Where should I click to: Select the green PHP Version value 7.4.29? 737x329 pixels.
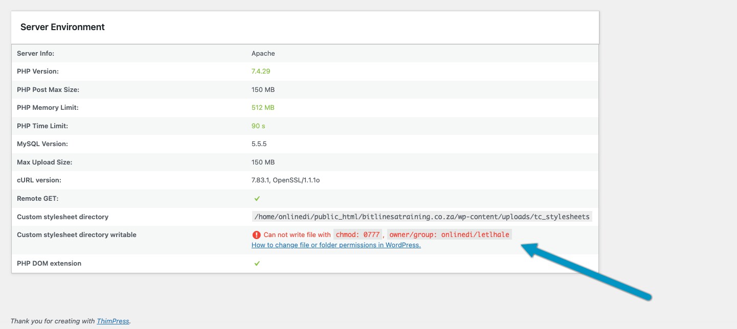pyautogui.click(x=260, y=71)
